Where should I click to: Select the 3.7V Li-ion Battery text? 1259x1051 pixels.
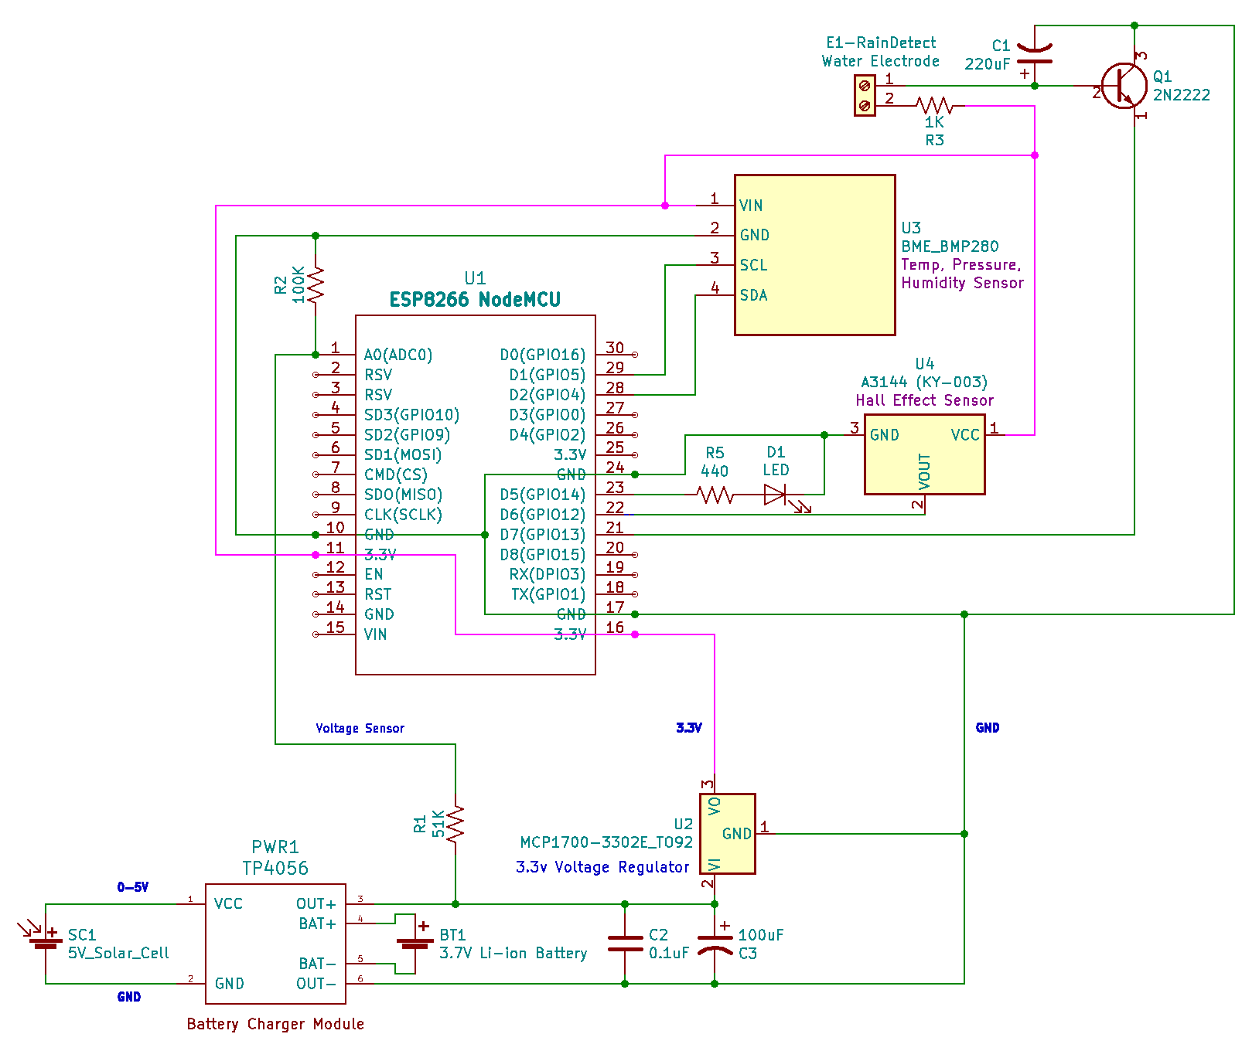pyautogui.click(x=513, y=953)
